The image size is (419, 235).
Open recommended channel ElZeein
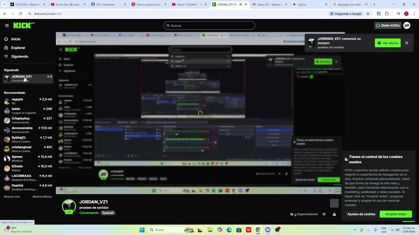[28, 168]
